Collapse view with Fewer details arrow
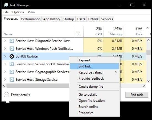Screen dimensions: 152x120 coord(6,95)
